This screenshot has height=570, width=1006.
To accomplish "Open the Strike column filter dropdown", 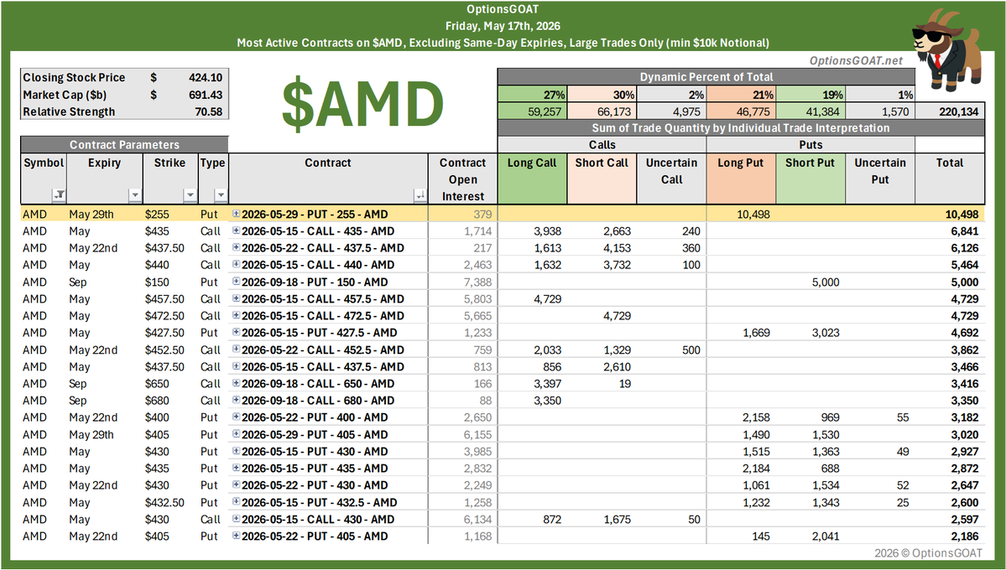I will [190, 195].
